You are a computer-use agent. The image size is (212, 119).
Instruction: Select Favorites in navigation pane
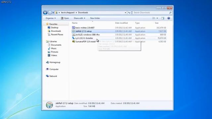point(53,24)
